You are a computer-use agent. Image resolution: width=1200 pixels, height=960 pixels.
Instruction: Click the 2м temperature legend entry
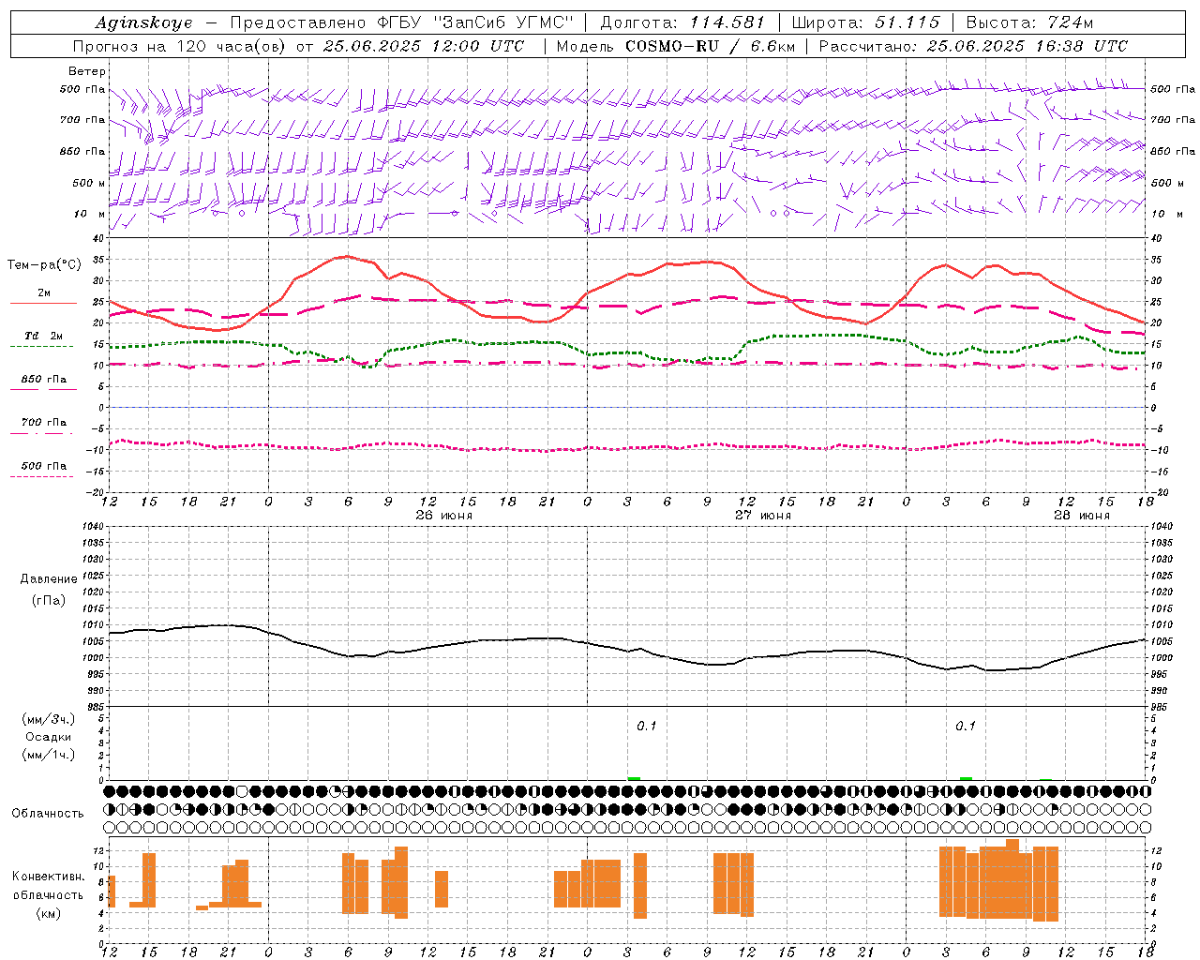tap(44, 292)
